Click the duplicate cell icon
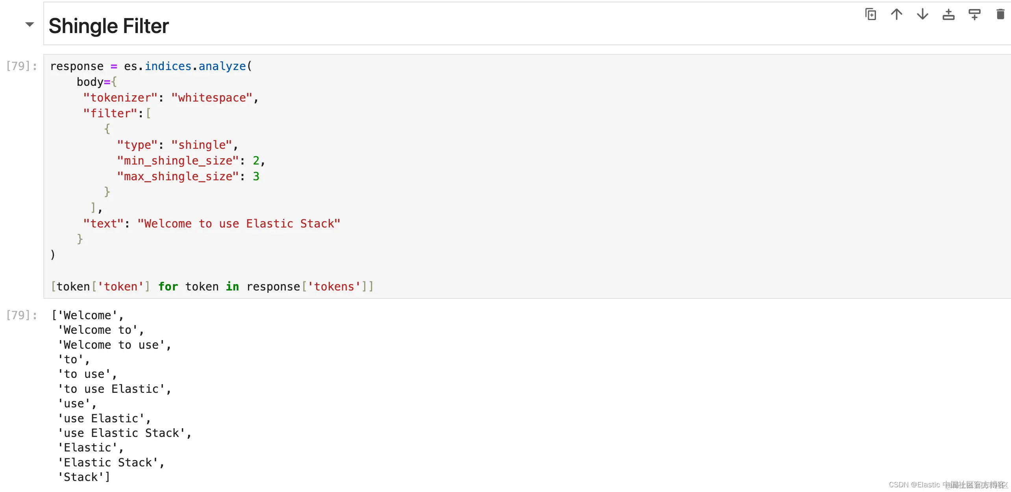The height and width of the screenshot is (492, 1011). (x=870, y=15)
